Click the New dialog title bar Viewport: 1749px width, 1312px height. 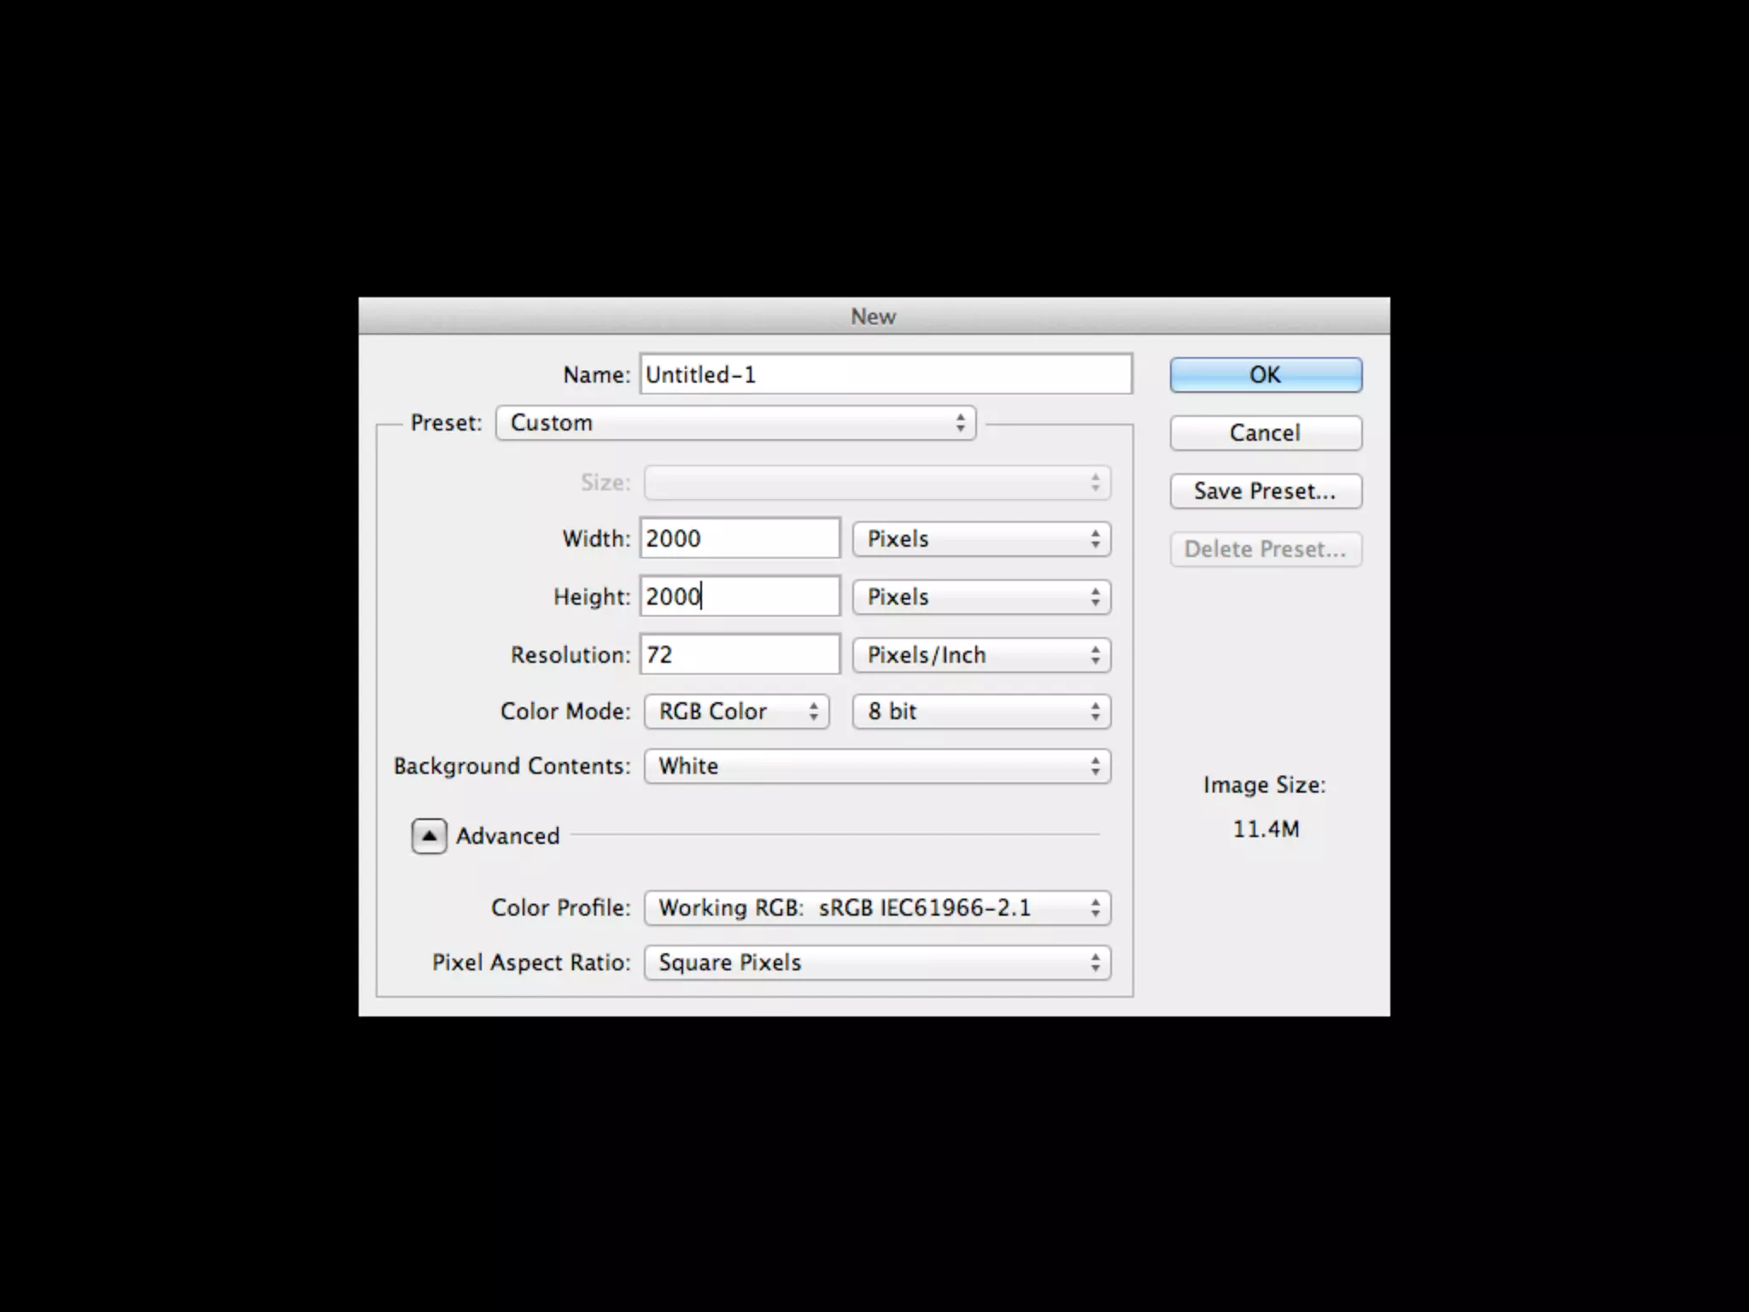[x=873, y=317]
